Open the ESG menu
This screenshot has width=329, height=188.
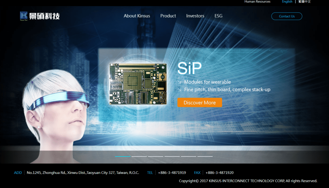218,16
